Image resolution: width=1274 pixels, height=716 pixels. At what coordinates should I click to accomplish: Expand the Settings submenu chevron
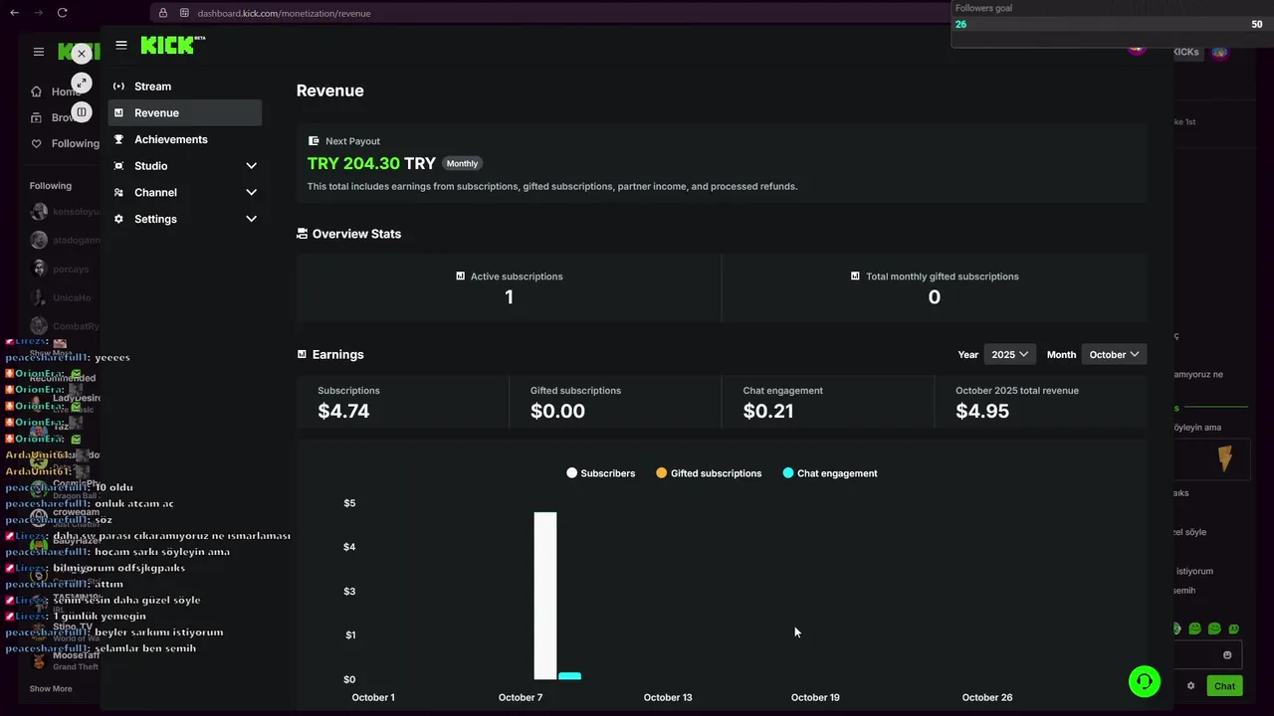click(251, 219)
